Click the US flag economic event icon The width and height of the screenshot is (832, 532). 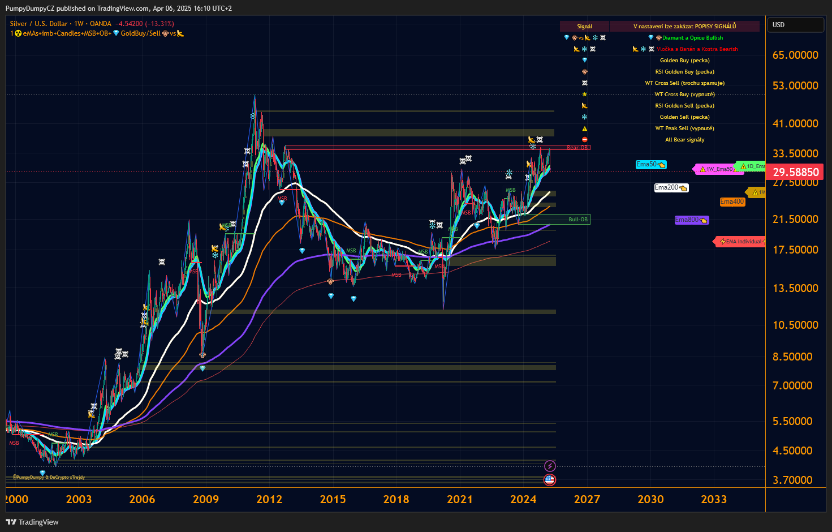[550, 480]
